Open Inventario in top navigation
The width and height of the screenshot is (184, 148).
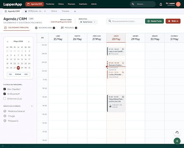[x=83, y=4]
